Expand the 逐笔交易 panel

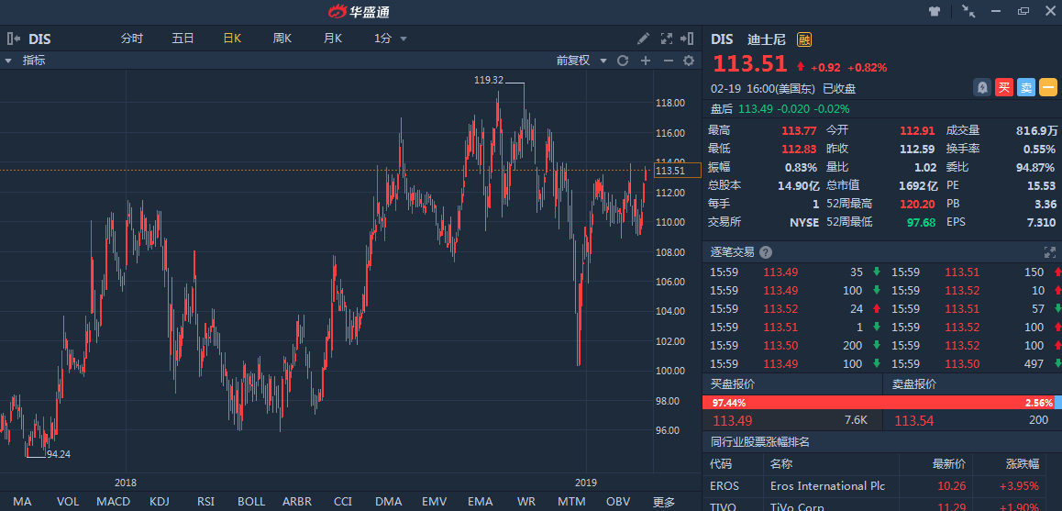[1050, 253]
